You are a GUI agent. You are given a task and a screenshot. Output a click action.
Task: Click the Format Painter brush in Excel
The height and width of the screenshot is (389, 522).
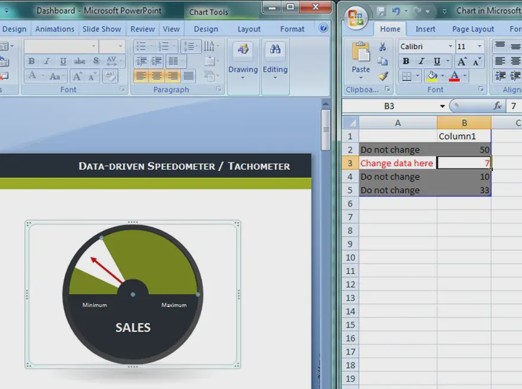pos(383,76)
